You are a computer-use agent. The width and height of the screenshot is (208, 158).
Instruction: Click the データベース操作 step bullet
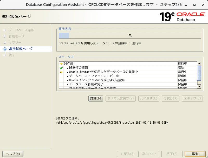[x=5, y=30]
